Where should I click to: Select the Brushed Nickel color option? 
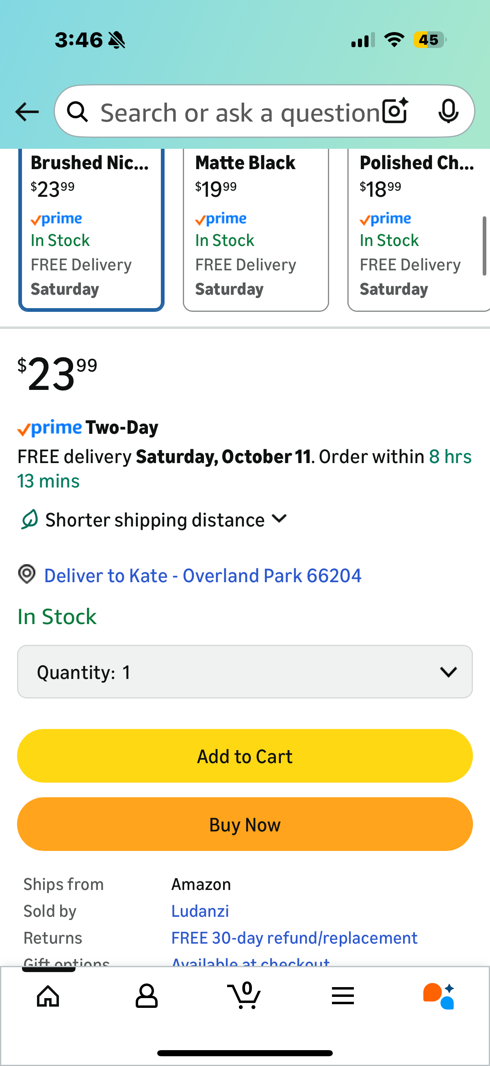pyautogui.click(x=91, y=228)
